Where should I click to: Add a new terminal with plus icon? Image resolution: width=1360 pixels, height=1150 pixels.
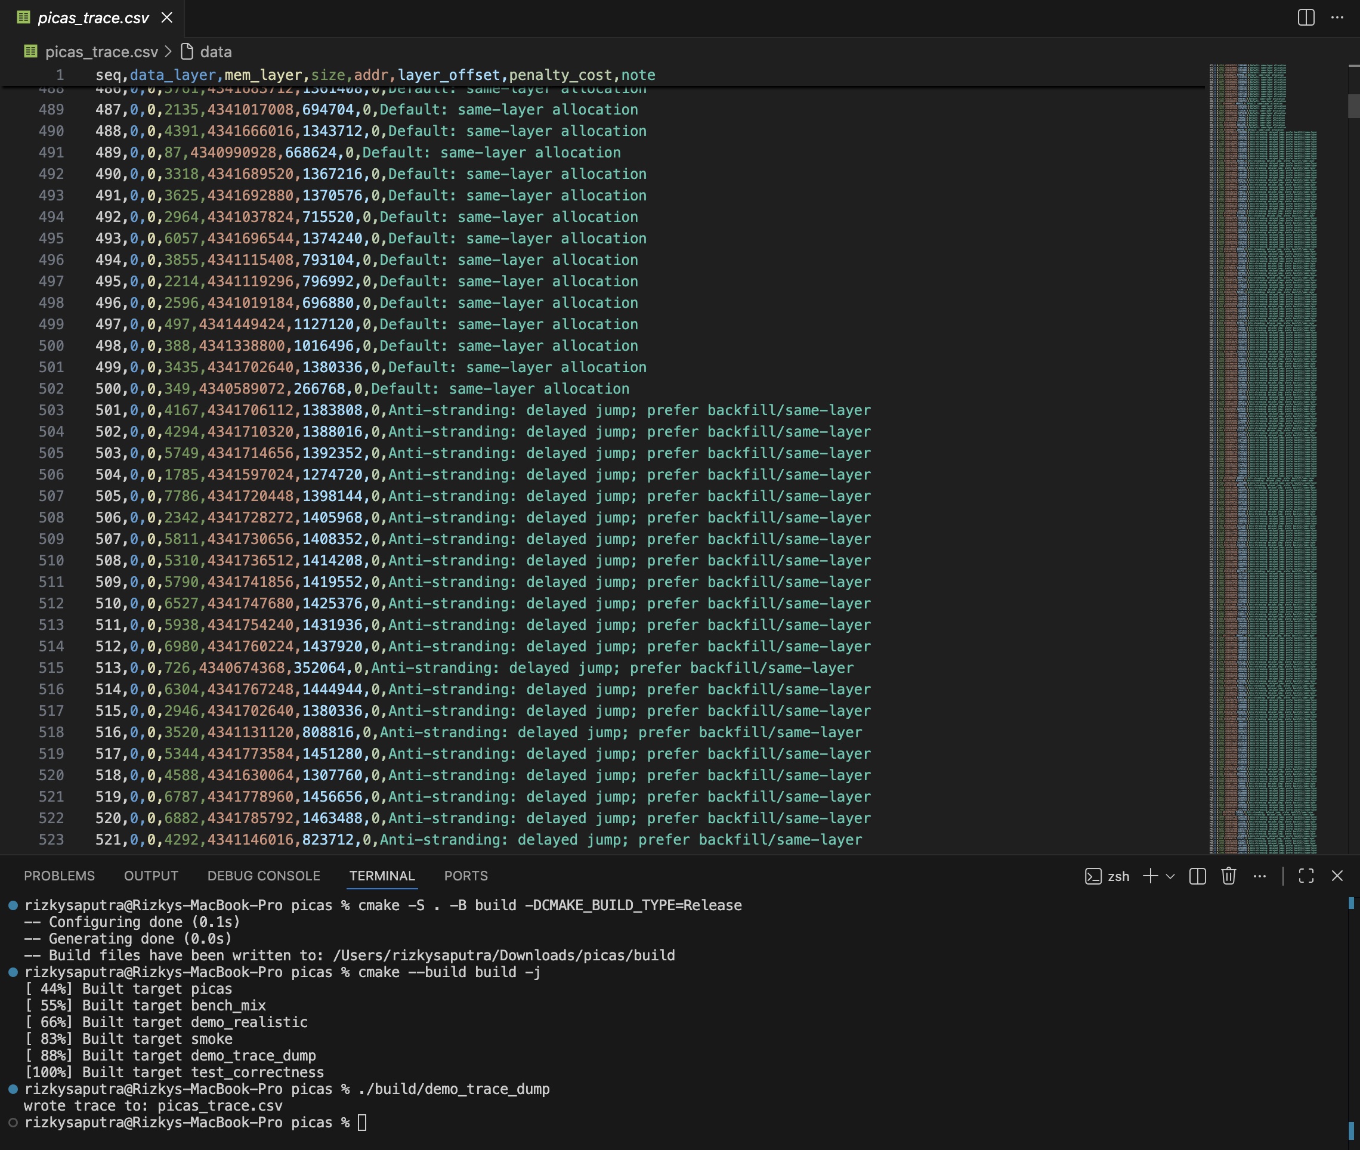point(1150,876)
